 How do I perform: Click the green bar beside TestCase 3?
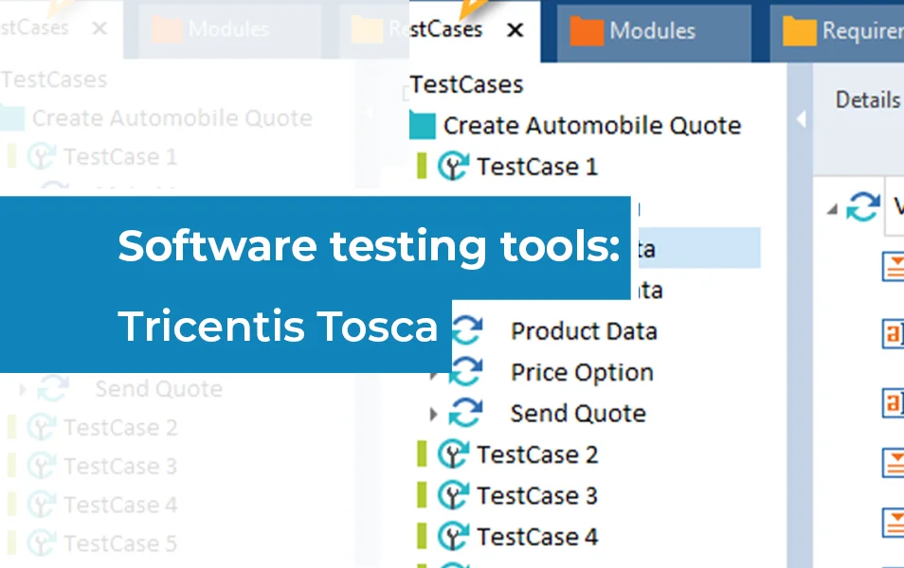pos(422,495)
